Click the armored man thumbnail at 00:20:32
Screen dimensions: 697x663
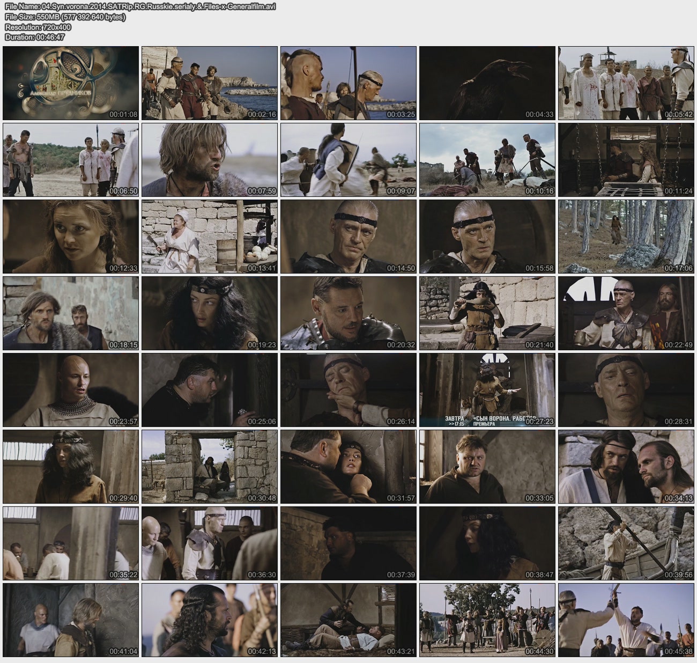pyautogui.click(x=348, y=313)
